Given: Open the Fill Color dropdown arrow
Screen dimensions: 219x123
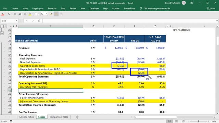Looking at the screenshot, I should 33,14.
